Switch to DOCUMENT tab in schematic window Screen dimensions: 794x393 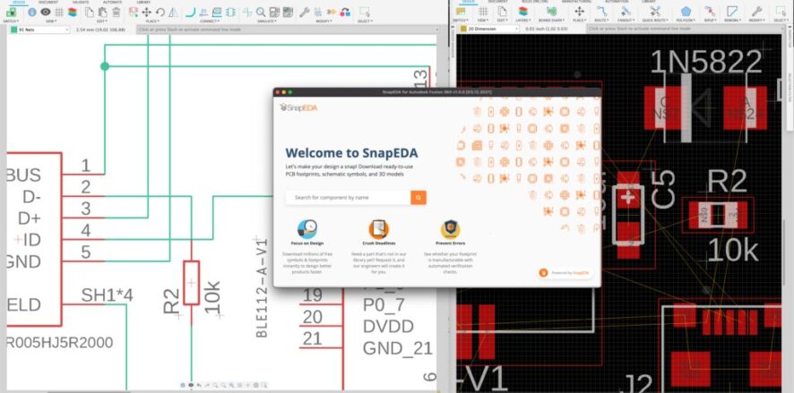pos(48,2)
